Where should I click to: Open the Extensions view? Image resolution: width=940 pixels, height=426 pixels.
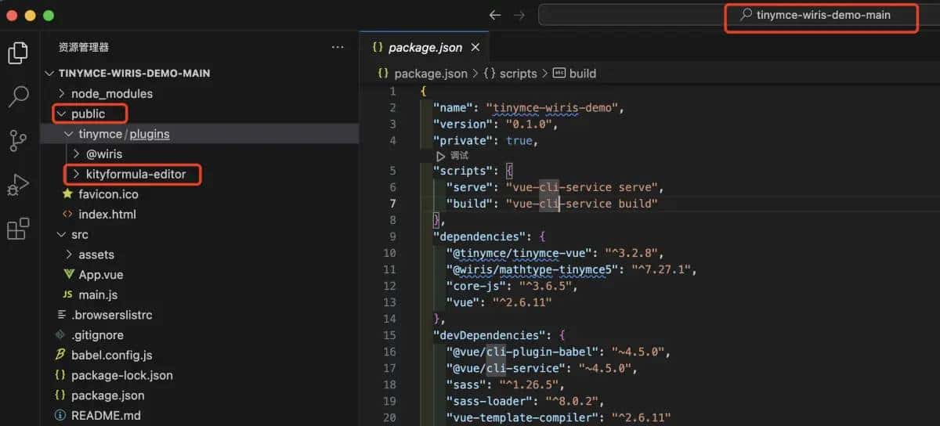18,229
